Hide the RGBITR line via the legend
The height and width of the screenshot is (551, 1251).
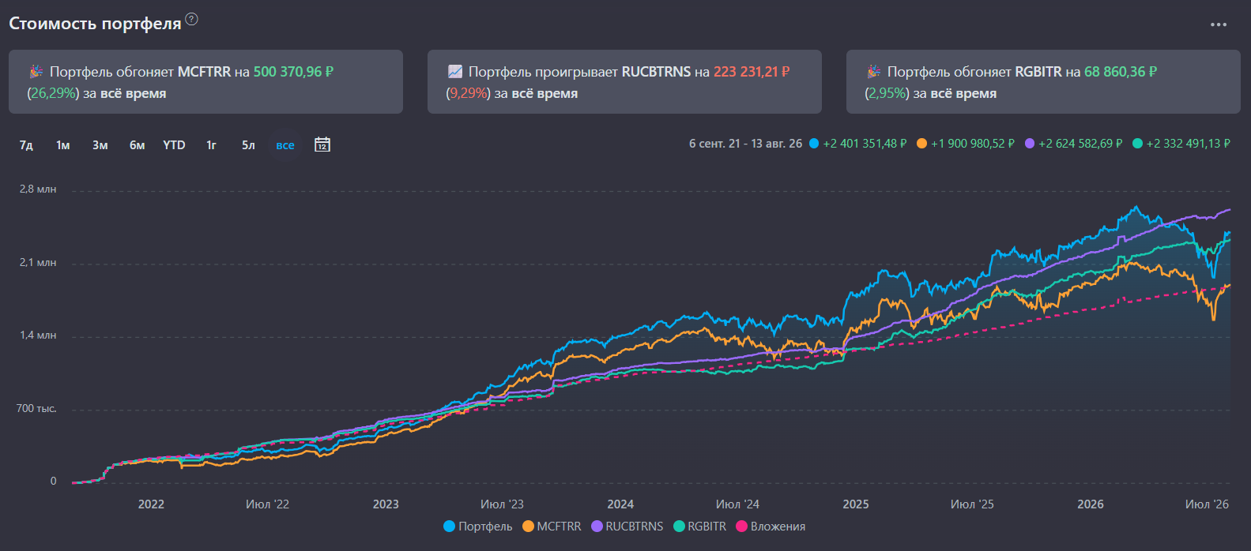(700, 527)
